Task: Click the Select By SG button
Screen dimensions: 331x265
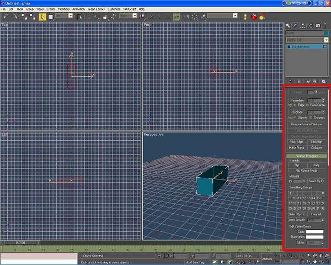Action: coord(297,214)
